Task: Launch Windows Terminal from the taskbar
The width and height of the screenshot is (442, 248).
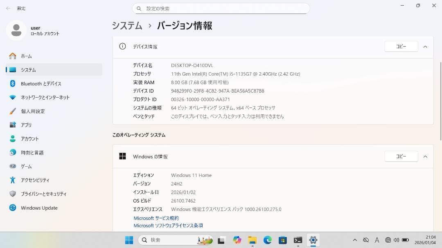Action: click(x=298, y=240)
